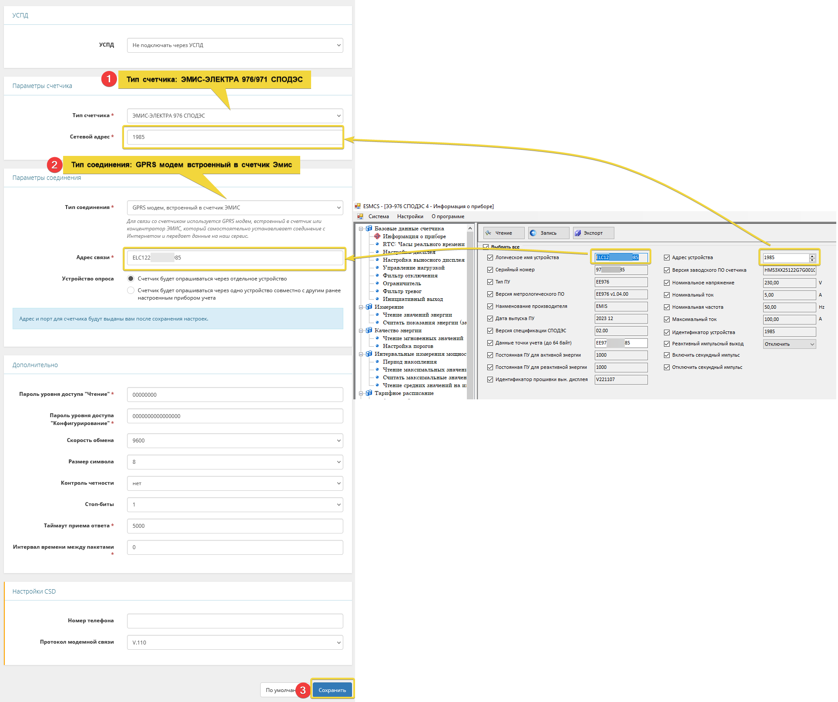Collapse the Измерение tree node
Image resolution: width=838 pixels, height=702 pixels.
(x=361, y=307)
